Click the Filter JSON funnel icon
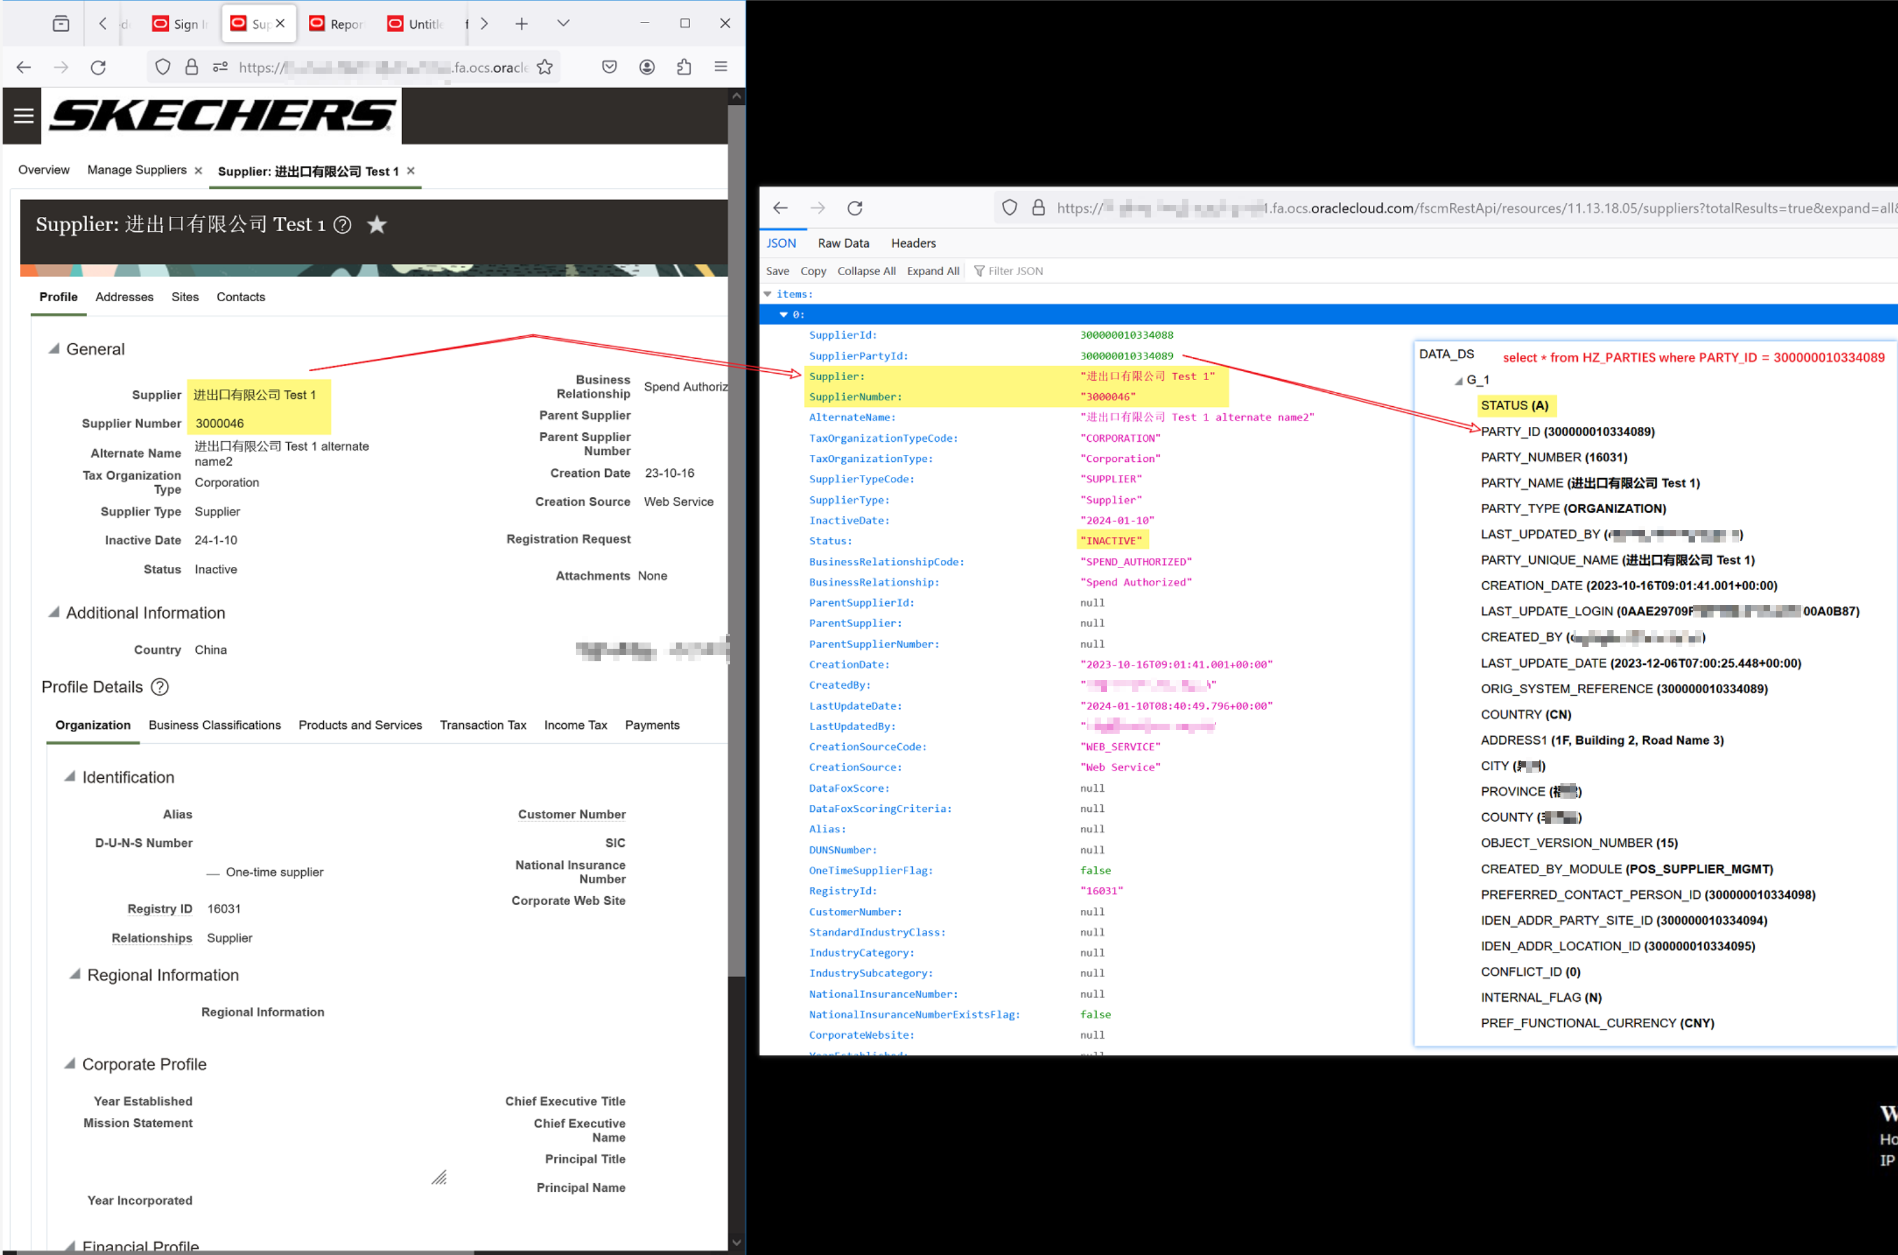The image size is (1898, 1255). click(x=978, y=271)
